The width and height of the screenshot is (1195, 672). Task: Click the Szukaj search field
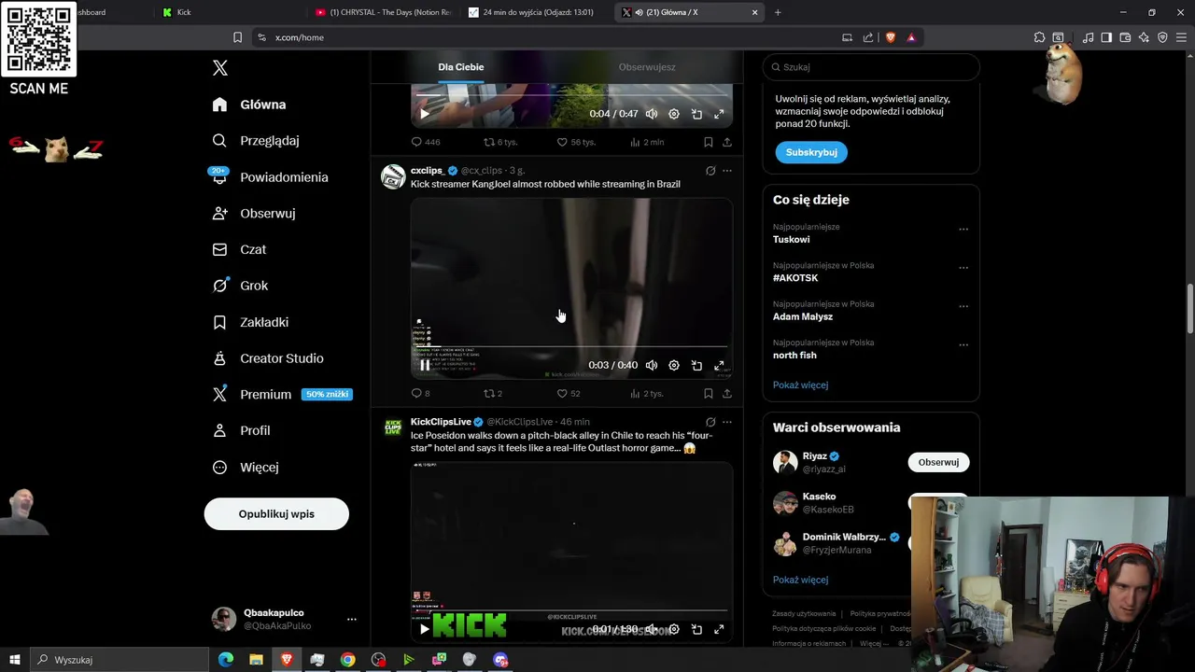pyautogui.click(x=871, y=67)
